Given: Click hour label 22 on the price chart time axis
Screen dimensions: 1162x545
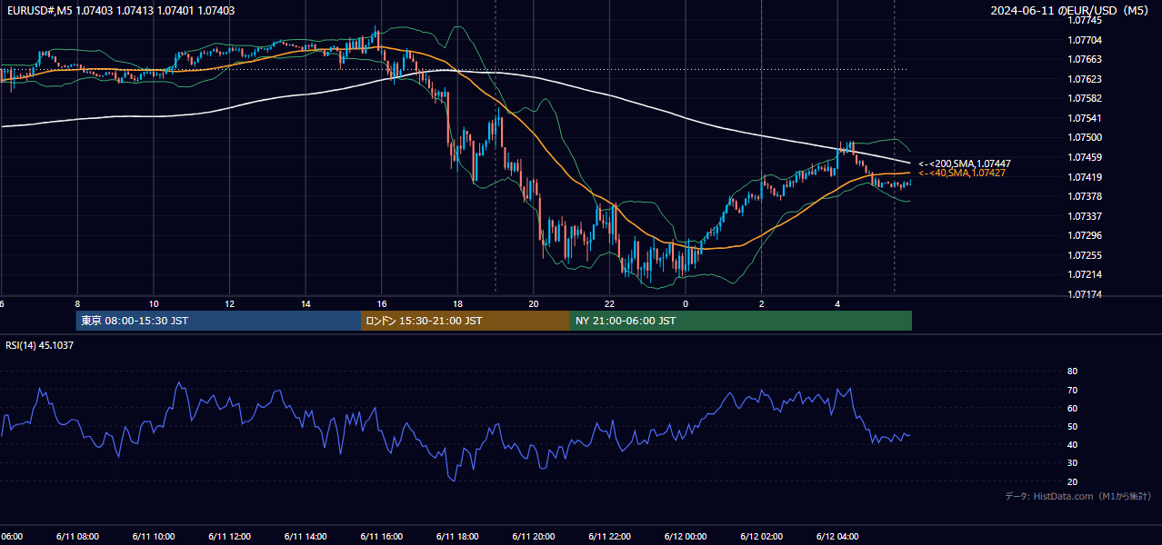Looking at the screenshot, I should click(609, 303).
